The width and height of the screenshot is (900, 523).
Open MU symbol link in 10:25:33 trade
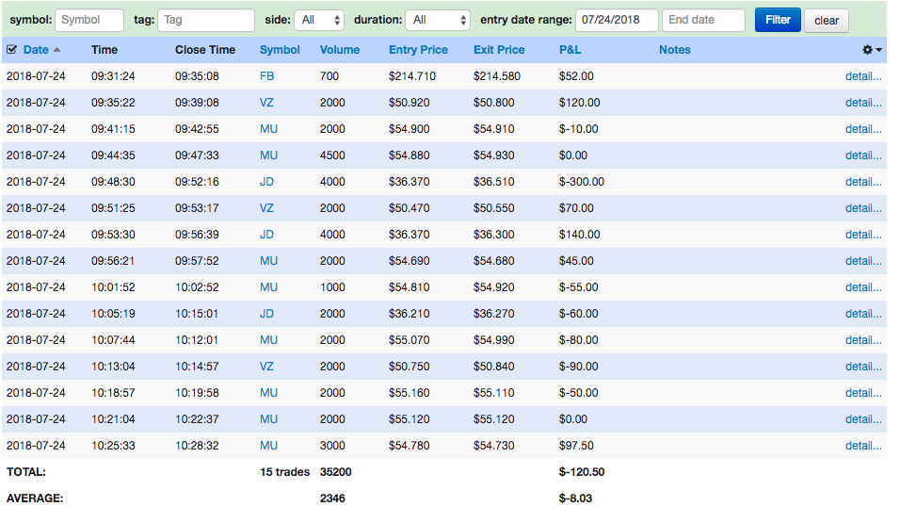coord(268,446)
